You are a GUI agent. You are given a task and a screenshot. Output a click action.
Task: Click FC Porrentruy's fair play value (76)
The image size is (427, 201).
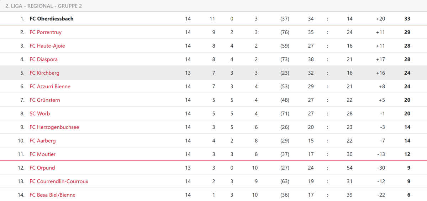pos(285,32)
